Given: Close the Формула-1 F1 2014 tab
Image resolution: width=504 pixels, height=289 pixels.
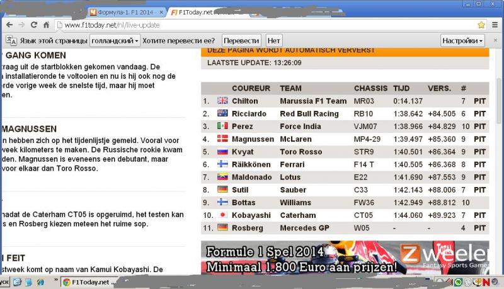Looking at the screenshot, I should point(161,12).
